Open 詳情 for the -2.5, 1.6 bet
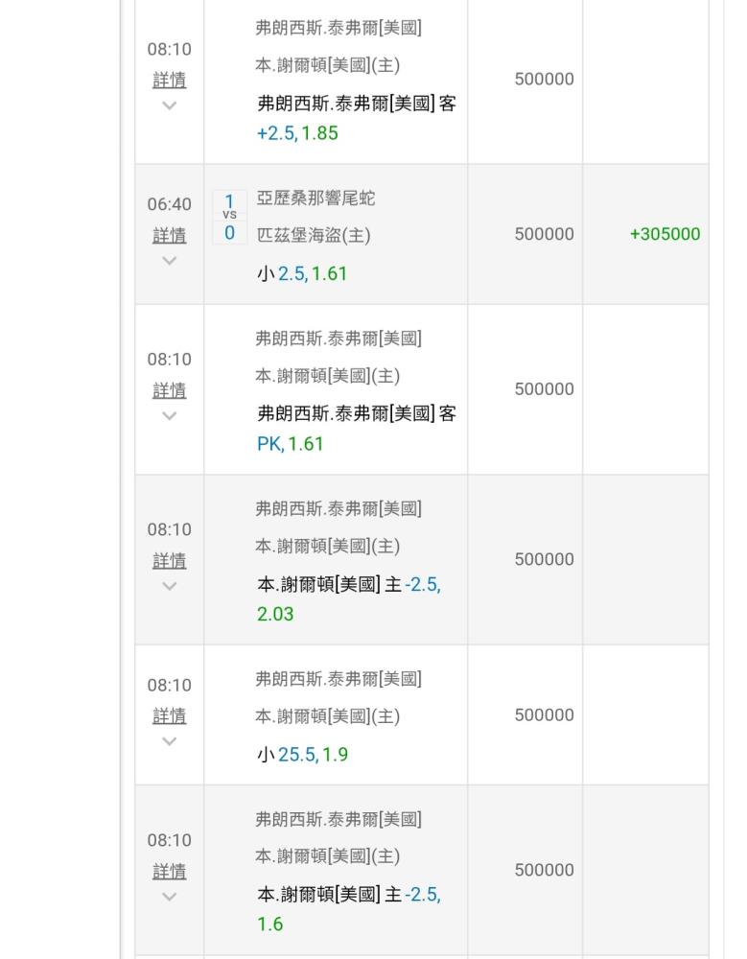747x959 pixels. point(170,872)
